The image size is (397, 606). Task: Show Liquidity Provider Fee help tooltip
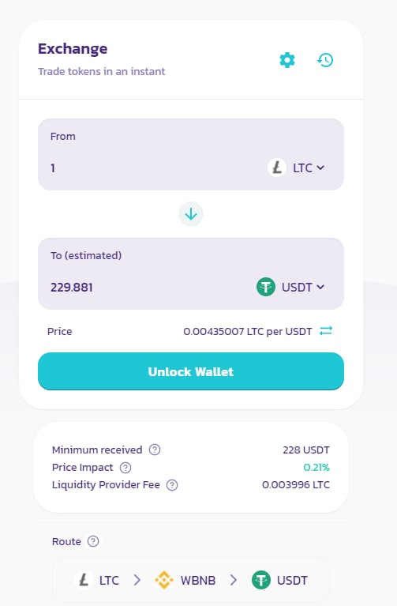[172, 484]
